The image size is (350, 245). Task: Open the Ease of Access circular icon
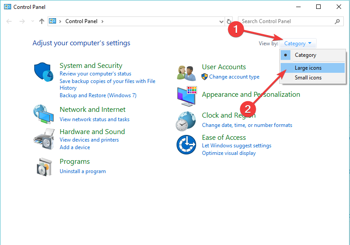(x=186, y=145)
